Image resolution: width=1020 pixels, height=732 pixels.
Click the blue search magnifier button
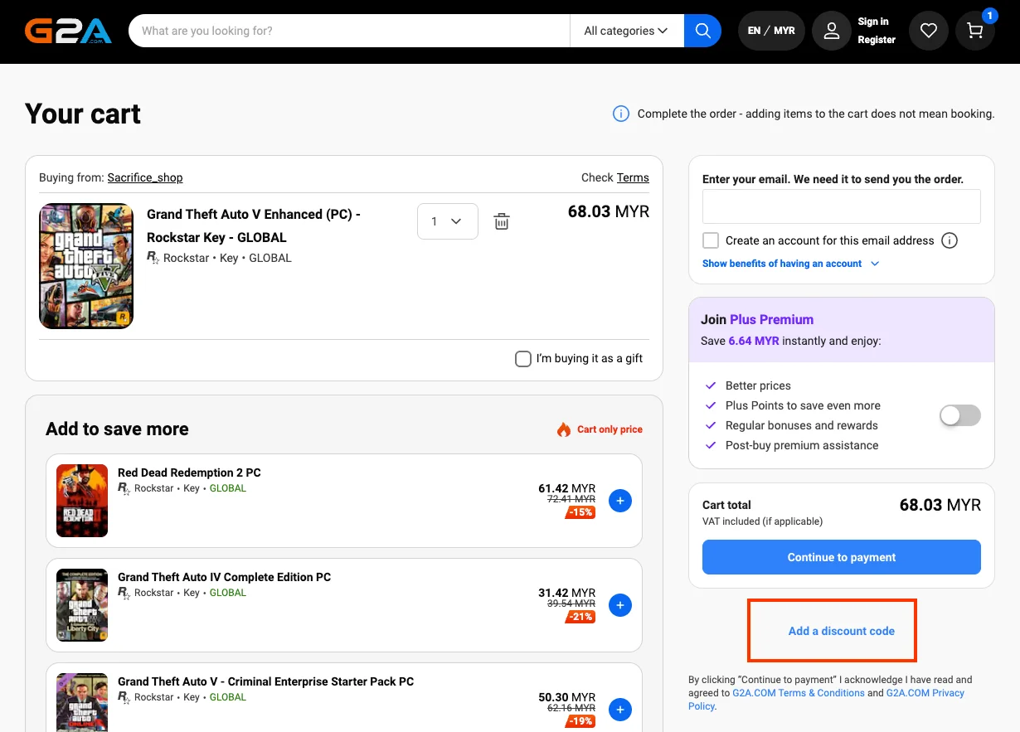pyautogui.click(x=702, y=31)
